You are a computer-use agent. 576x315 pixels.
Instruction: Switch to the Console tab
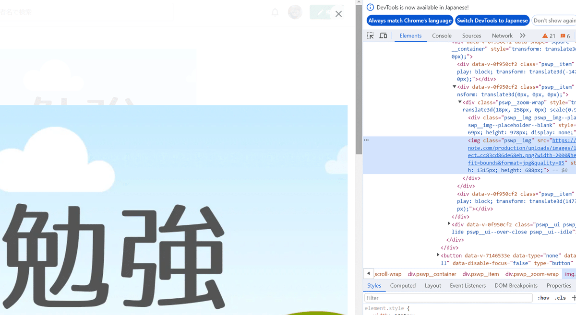click(442, 35)
